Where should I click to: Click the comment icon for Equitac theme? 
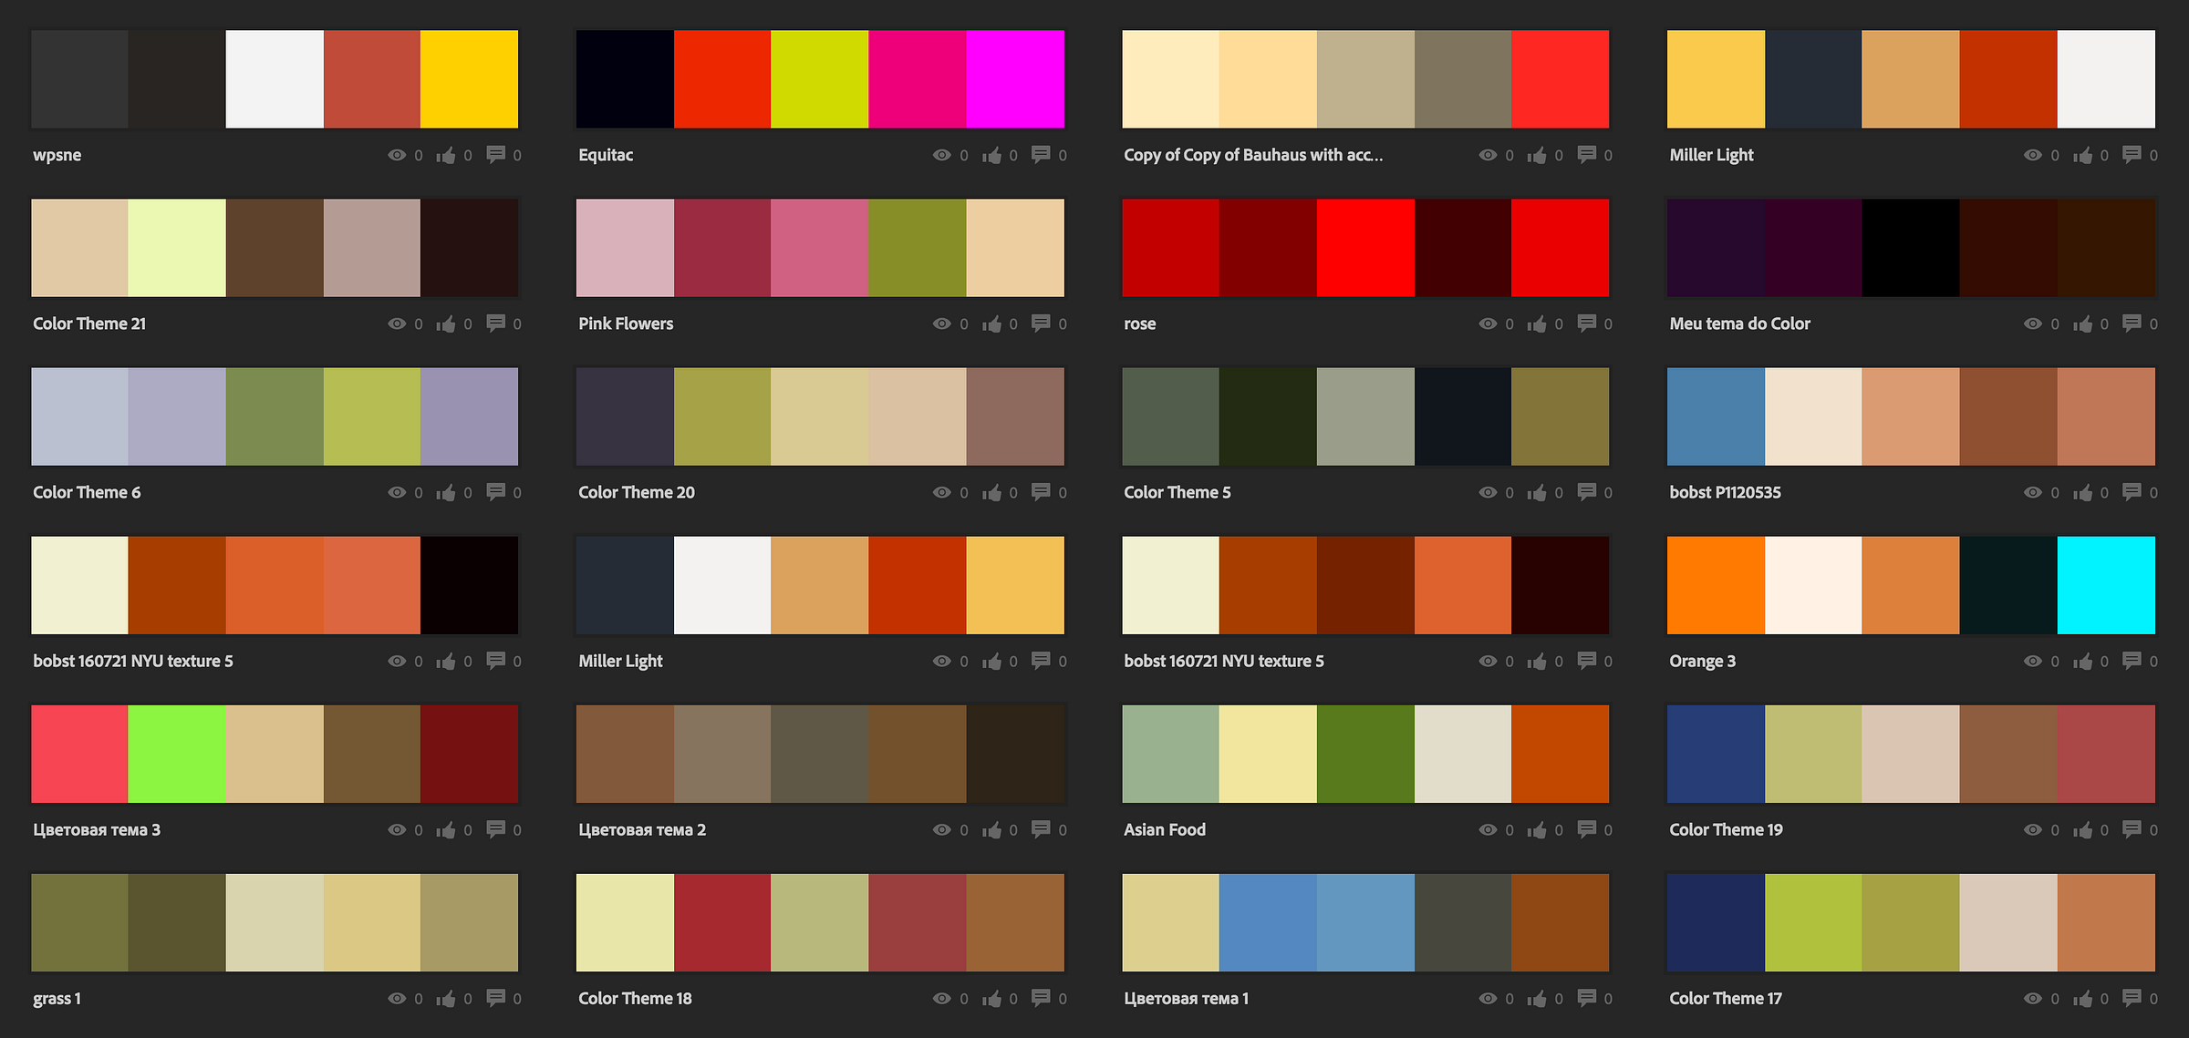pos(1040,155)
